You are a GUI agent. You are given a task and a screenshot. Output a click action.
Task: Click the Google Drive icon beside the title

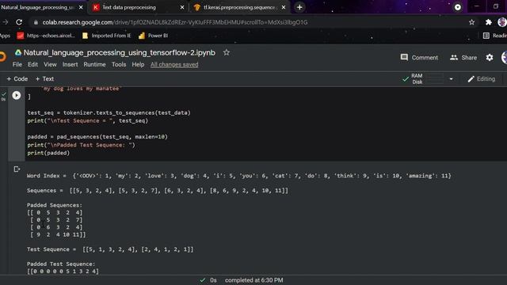(18, 53)
